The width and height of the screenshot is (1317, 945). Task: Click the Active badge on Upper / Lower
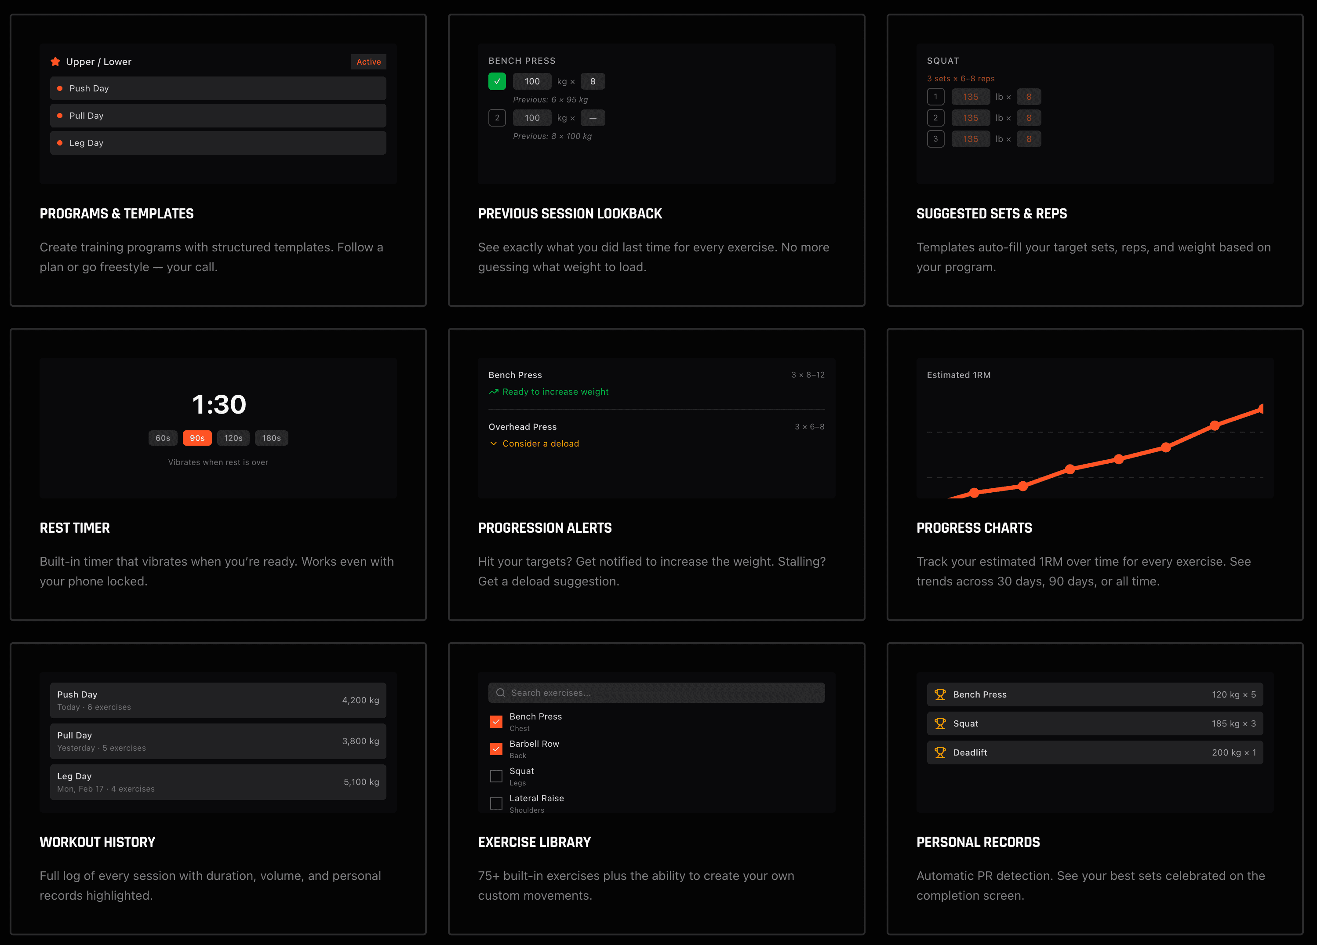pos(368,62)
